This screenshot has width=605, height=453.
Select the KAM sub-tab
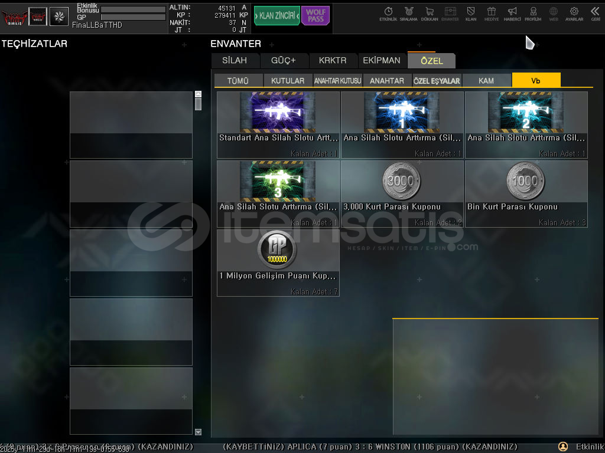(486, 80)
